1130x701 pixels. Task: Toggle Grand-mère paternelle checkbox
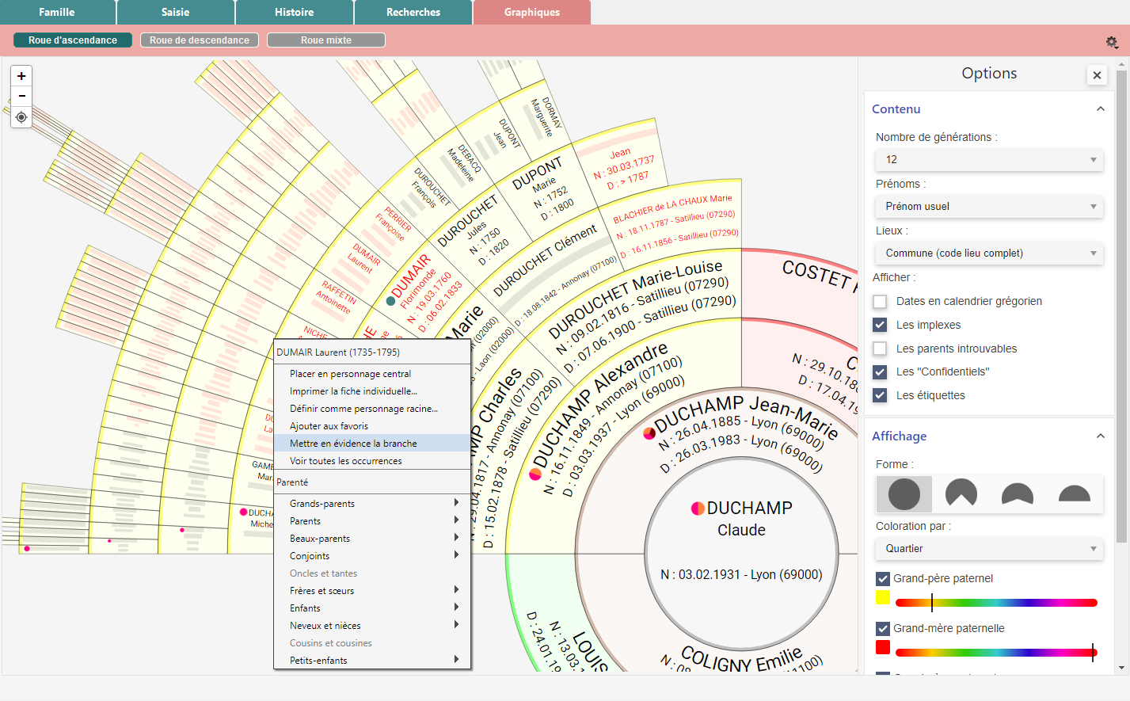(x=883, y=629)
